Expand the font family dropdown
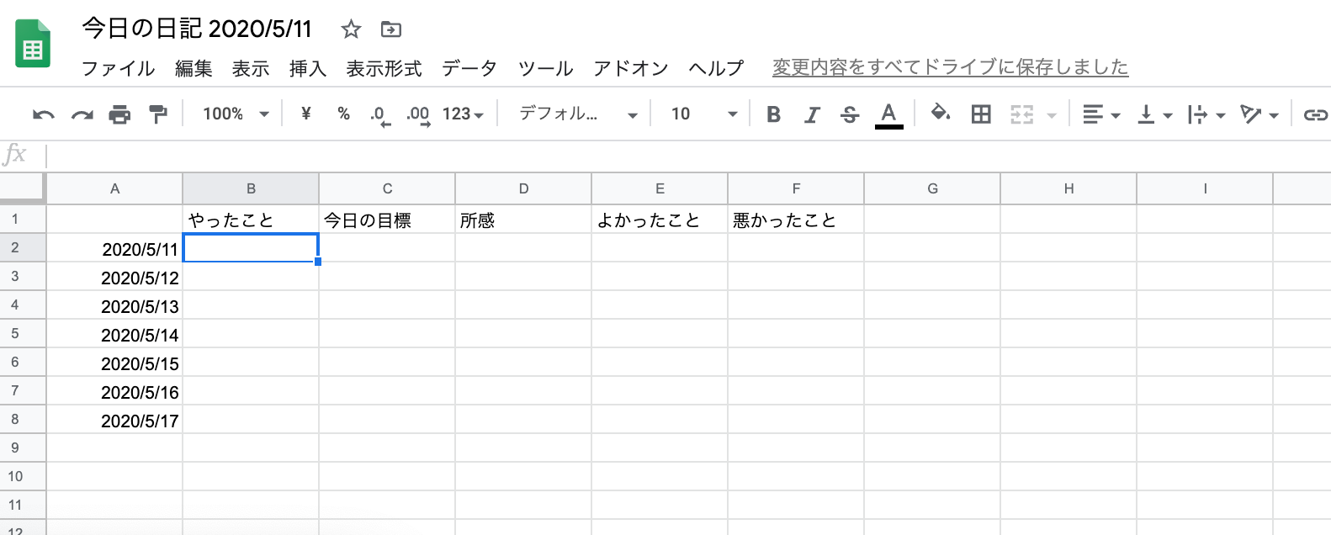The image size is (1331, 535). [x=577, y=114]
